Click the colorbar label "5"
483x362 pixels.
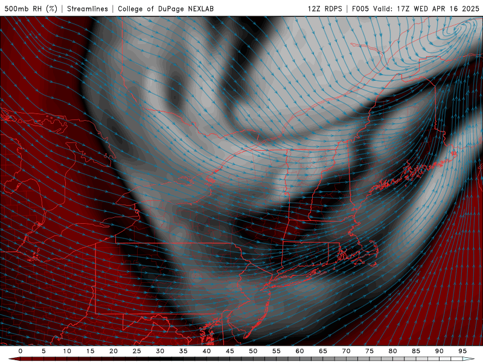click(43, 351)
